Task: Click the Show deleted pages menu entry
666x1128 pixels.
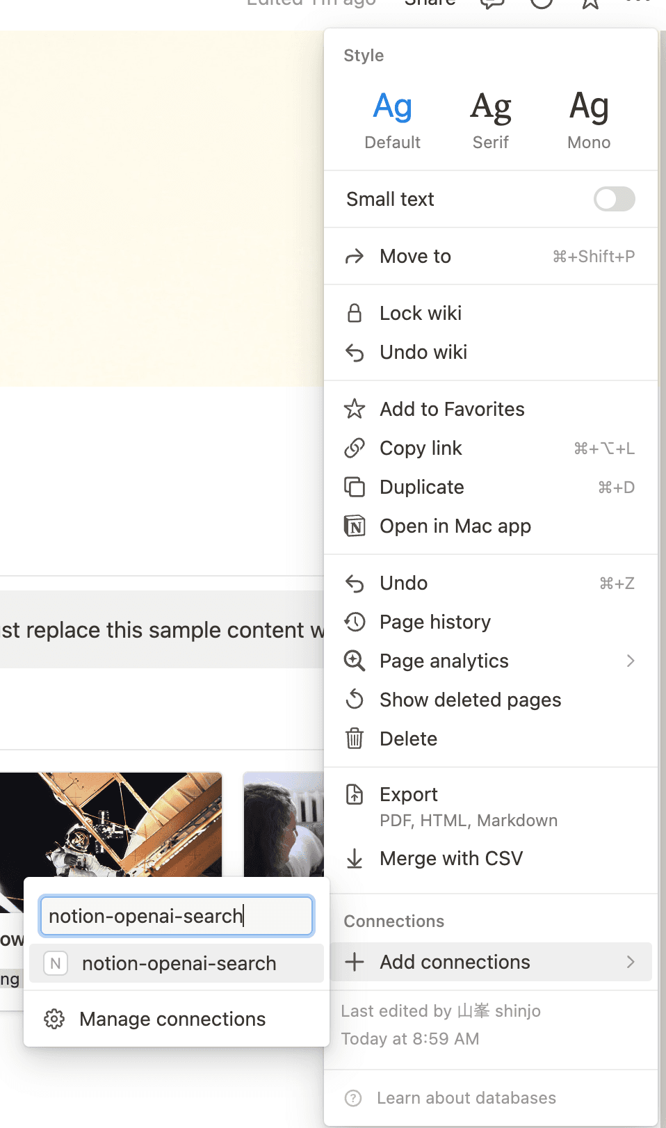Action: (x=470, y=700)
